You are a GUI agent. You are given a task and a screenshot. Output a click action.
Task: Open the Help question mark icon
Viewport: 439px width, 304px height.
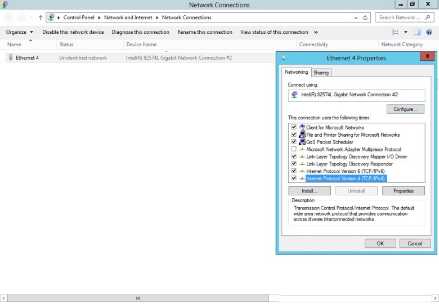click(x=430, y=32)
